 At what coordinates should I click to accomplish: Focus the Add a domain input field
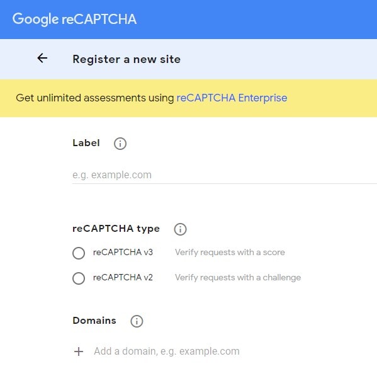pyautogui.click(x=235, y=352)
